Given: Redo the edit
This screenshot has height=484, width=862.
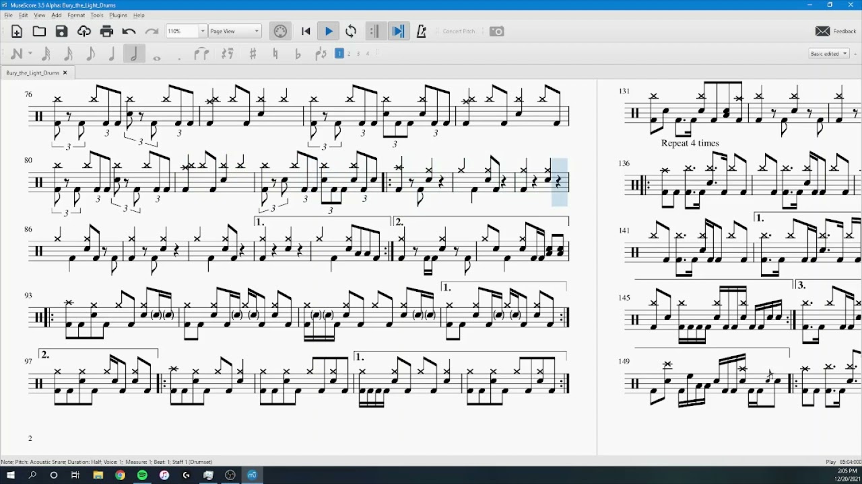Looking at the screenshot, I should [x=152, y=31].
